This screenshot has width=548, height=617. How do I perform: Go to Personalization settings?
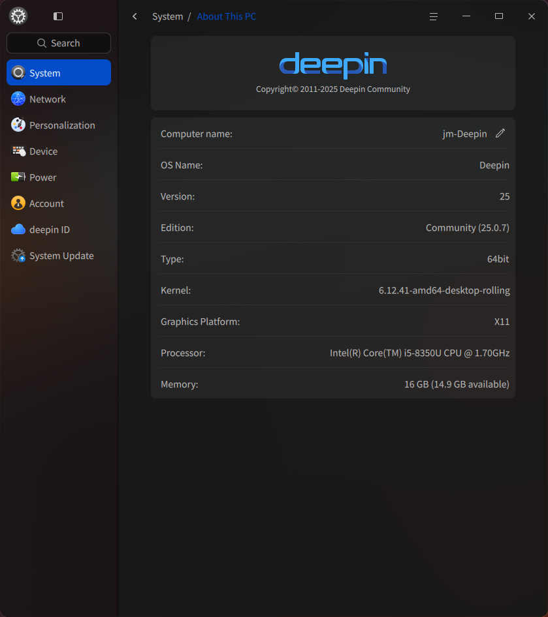click(x=61, y=125)
